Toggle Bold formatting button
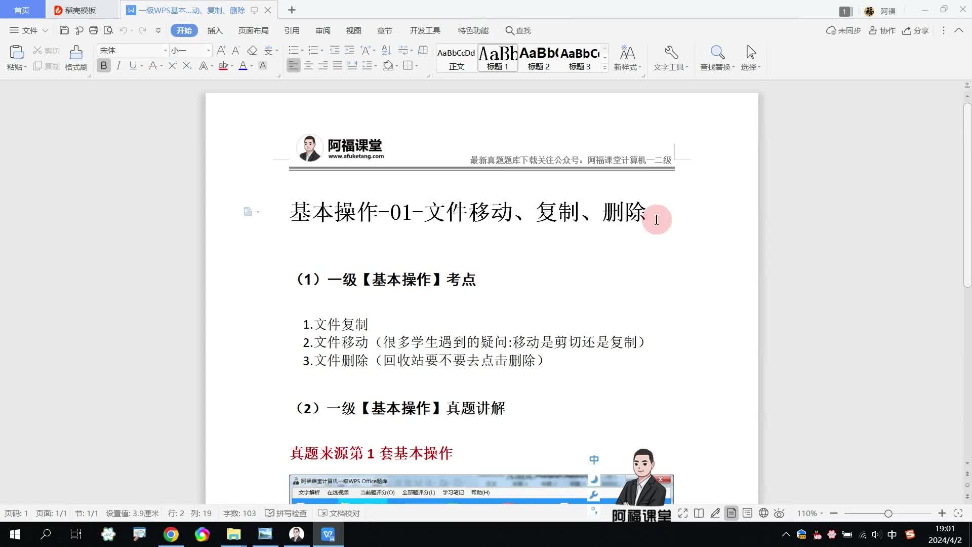Viewport: 972px width, 547px height. [104, 65]
